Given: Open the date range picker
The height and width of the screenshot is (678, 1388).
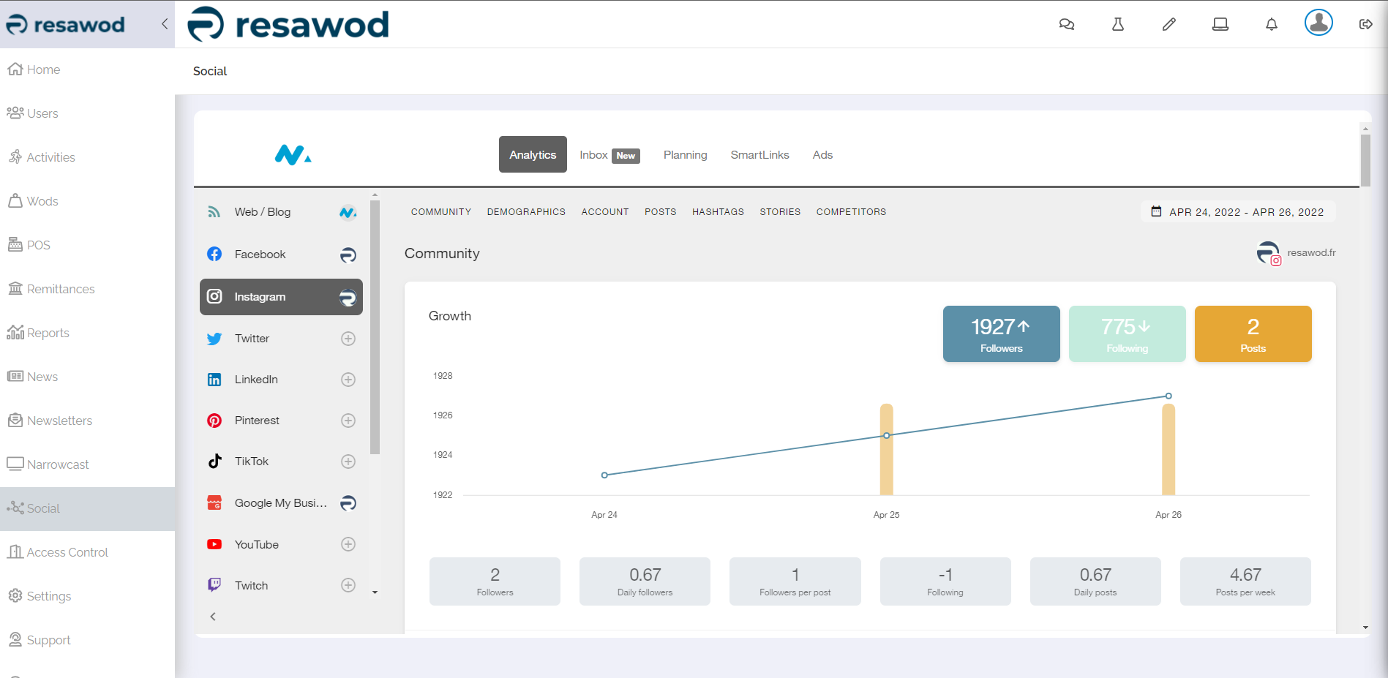Looking at the screenshot, I should coord(1237,211).
